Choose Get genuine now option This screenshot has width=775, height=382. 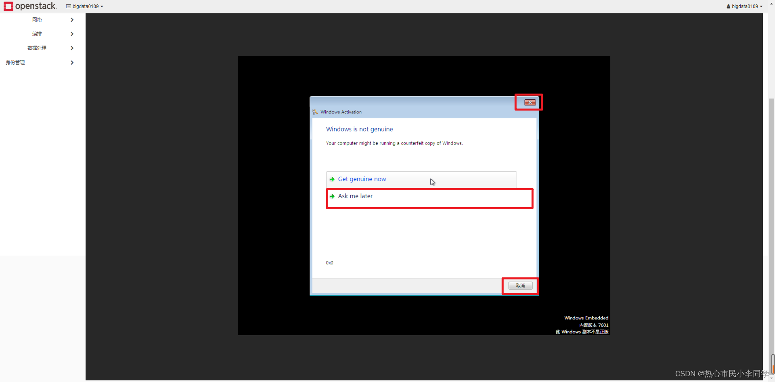421,179
